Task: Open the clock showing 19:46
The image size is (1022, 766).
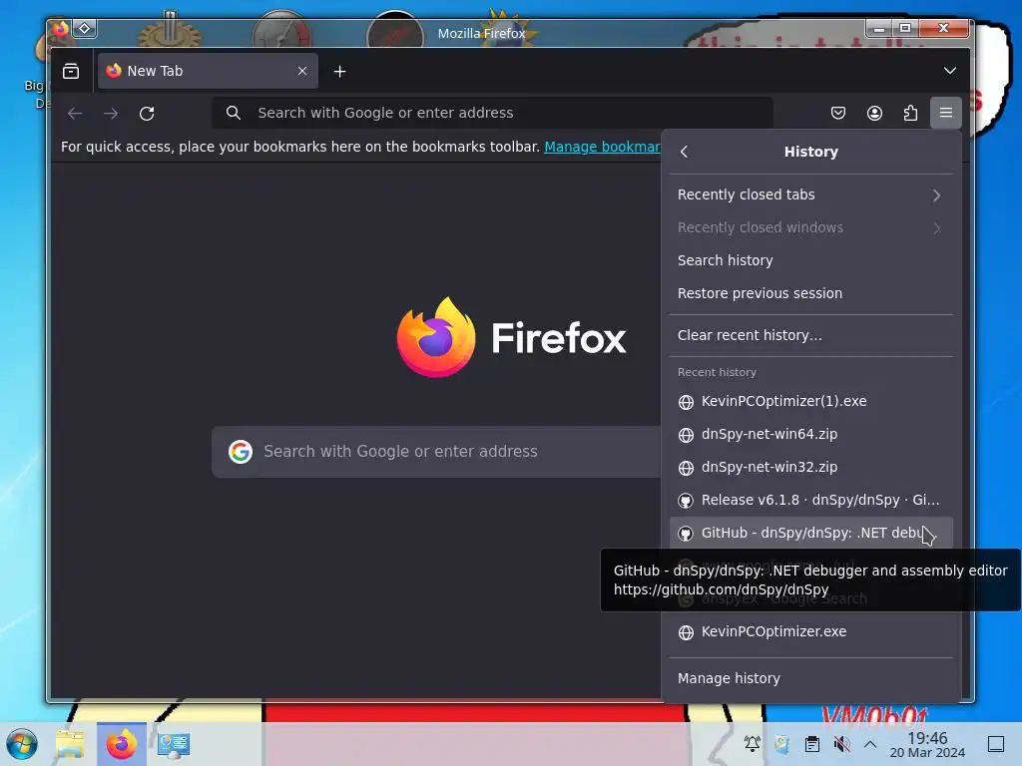Action: 927,744
